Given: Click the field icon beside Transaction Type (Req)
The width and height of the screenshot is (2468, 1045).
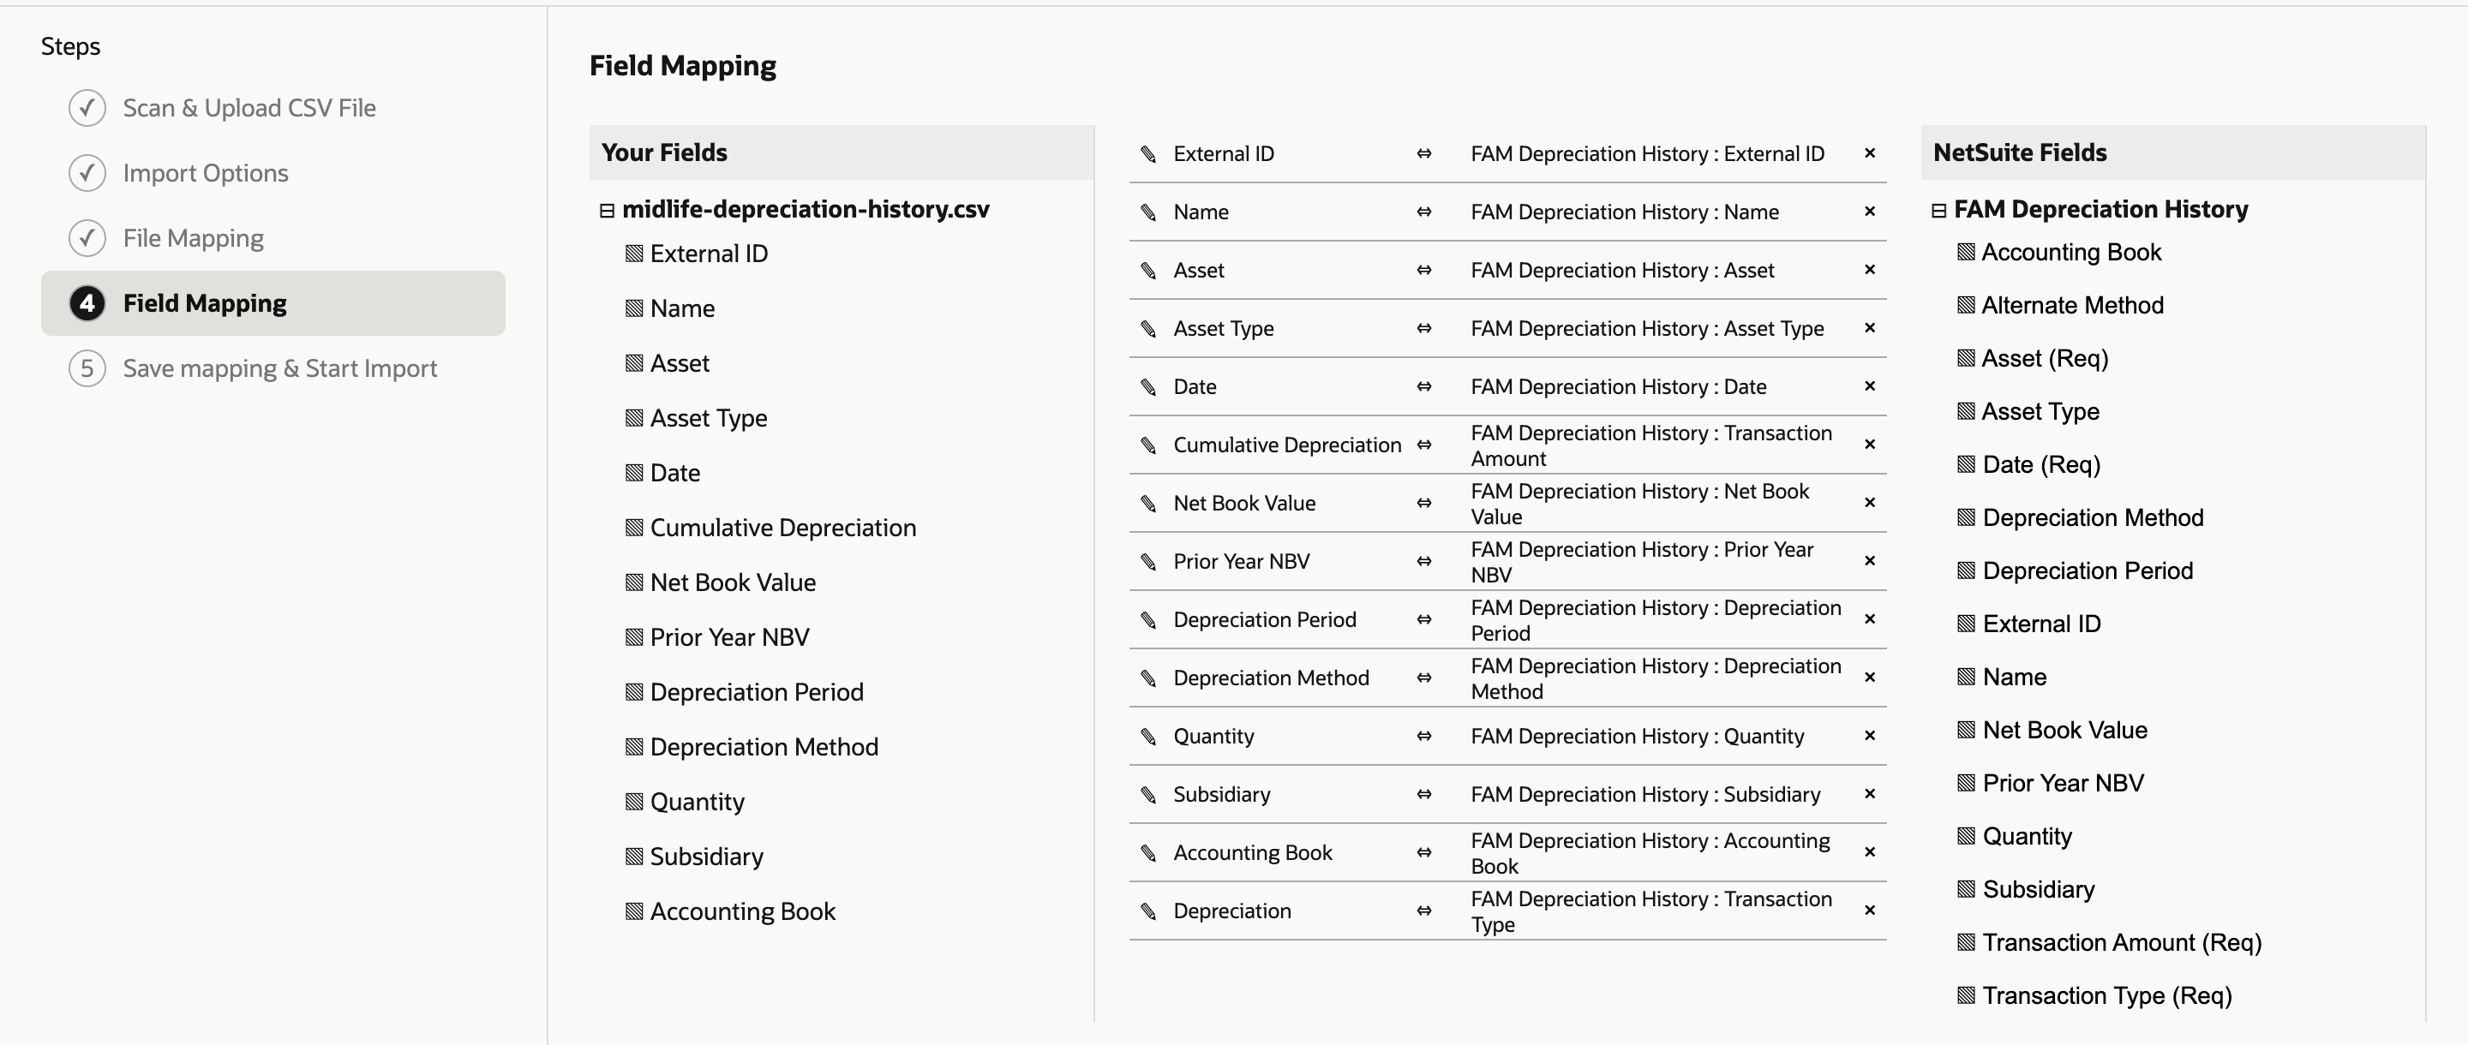Looking at the screenshot, I should click(1966, 996).
